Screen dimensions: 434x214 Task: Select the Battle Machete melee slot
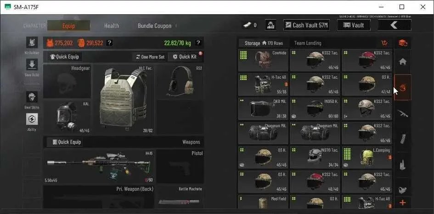[180, 197]
